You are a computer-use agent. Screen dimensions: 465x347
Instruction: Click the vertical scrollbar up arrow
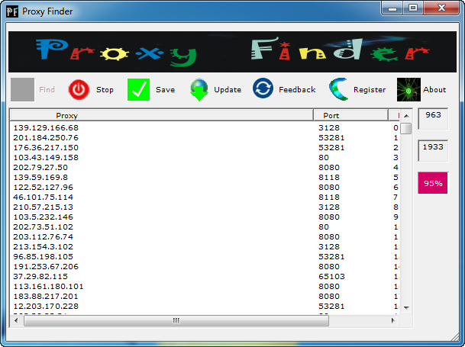[x=406, y=115]
